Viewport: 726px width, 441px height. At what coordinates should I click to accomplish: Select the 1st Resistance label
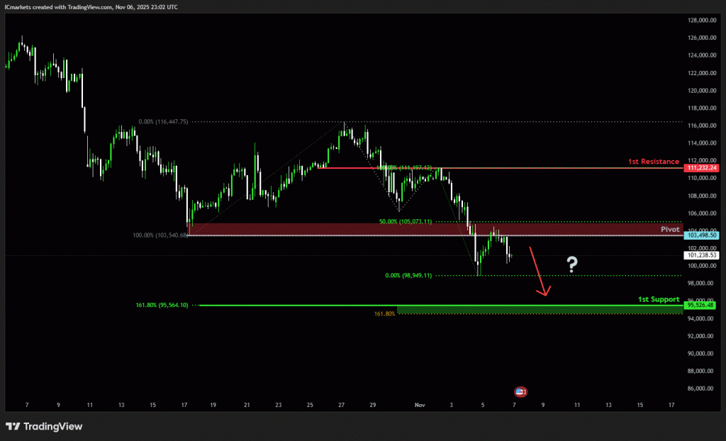tap(653, 162)
